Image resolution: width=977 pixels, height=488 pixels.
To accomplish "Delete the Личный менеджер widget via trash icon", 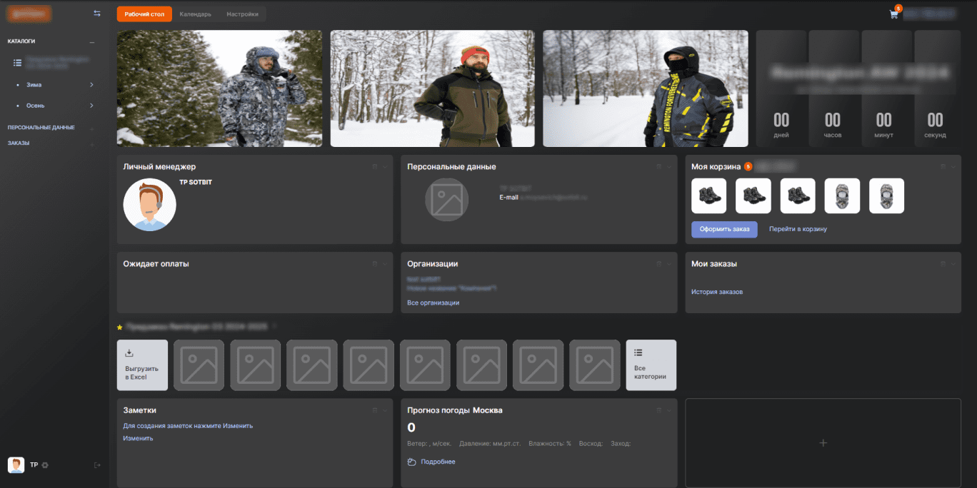I will point(374,166).
